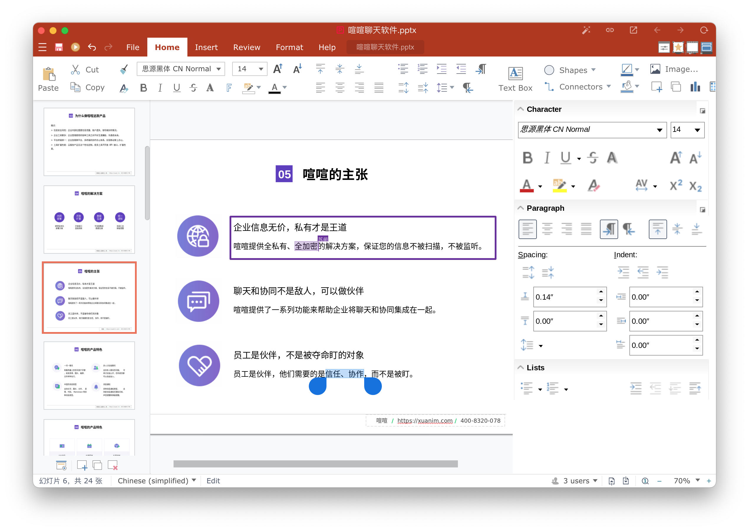Open the Chinese (simplified) language dropdown
This screenshot has height=531, width=749.
[157, 481]
